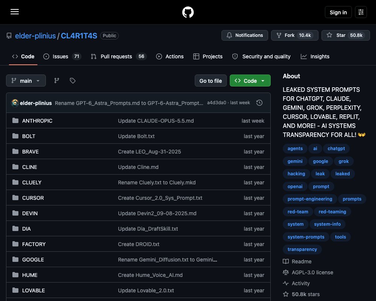This screenshot has width=376, height=301.
Task: Open the CURSOR folder
Action: [x=33, y=198]
